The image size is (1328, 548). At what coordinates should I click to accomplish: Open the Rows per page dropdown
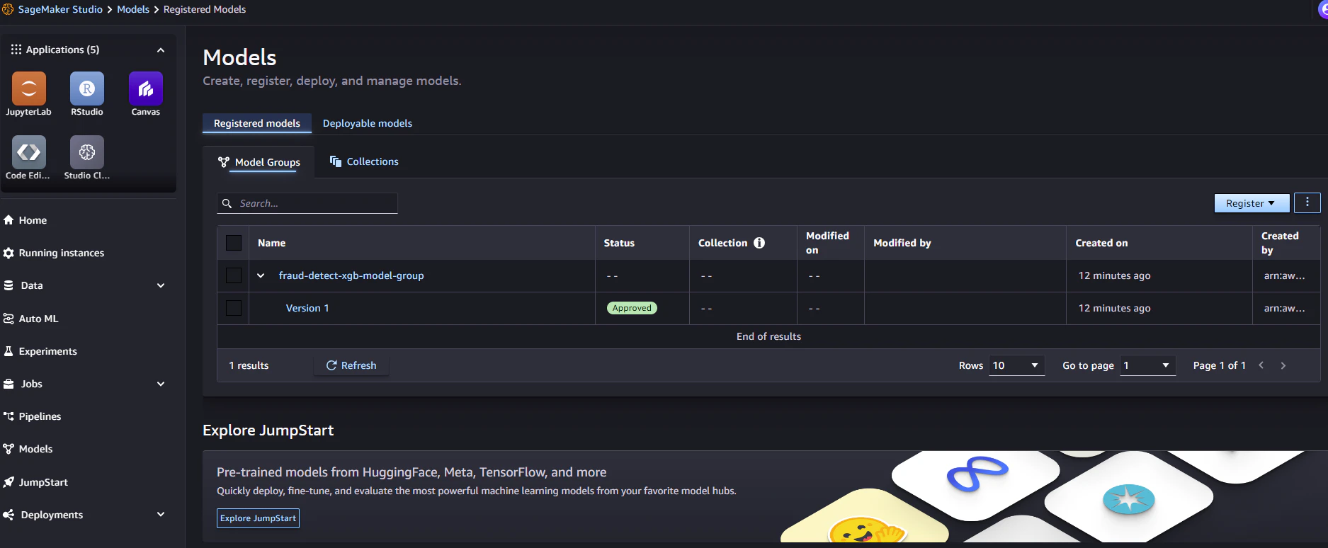1016,365
